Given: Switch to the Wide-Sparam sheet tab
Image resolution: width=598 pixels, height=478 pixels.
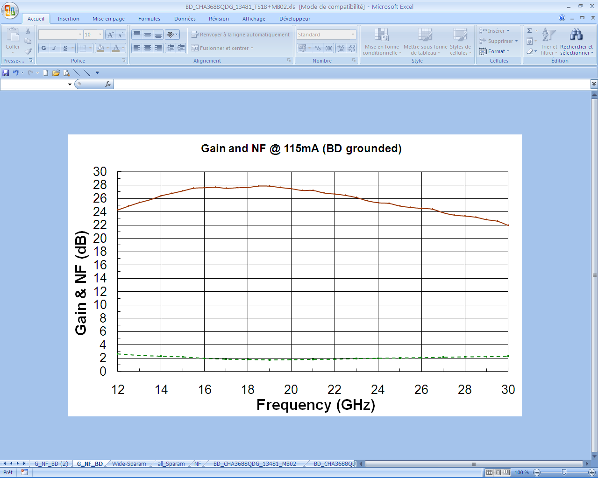Looking at the screenshot, I should (129, 464).
